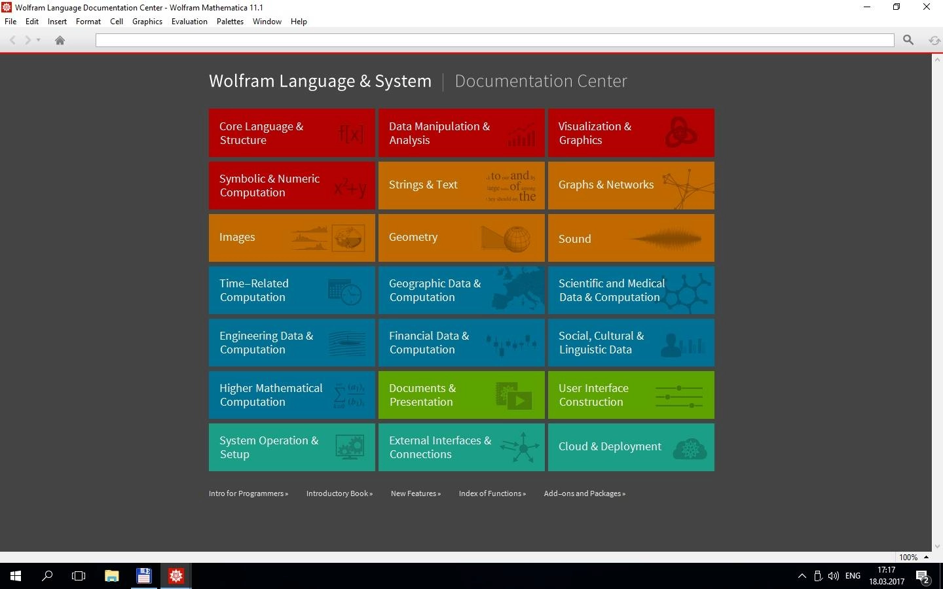Open the Index of Functions link
Screen dimensions: 943x589
(492, 493)
